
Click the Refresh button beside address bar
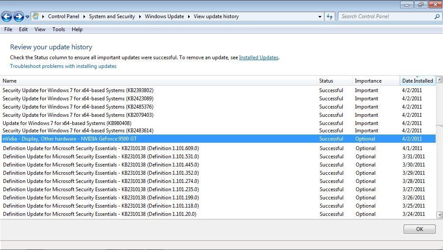[329, 17]
